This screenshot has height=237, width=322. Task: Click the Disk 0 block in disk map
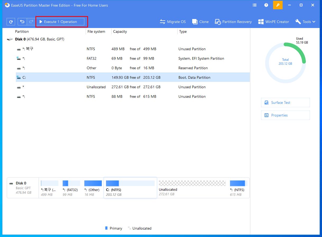23,188
